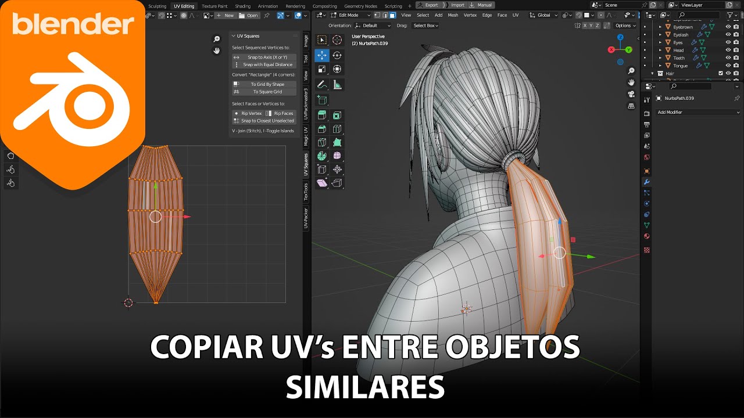Open the Mesh menu
The image size is (744, 418).
453,15
